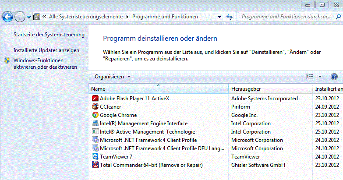Click the CCleaner program icon
343x180 pixels.
(x=95, y=106)
